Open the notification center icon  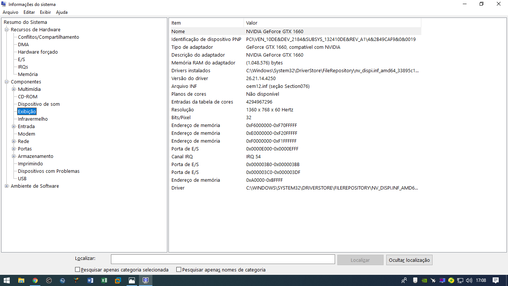(496, 280)
